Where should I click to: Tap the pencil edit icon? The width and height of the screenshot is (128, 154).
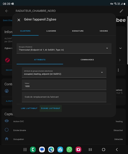[x=121, y=11]
